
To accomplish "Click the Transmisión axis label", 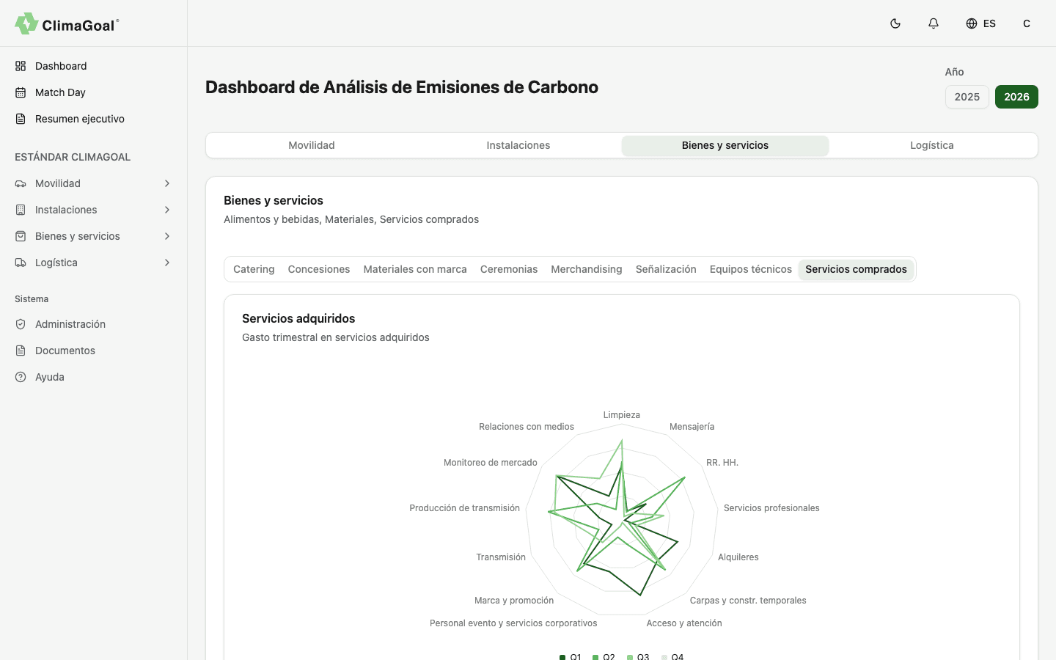I will [x=501, y=557].
